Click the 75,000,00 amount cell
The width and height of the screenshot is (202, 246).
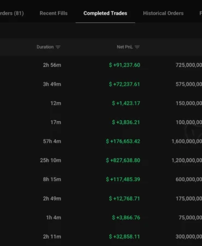pyautogui.click(x=190, y=218)
